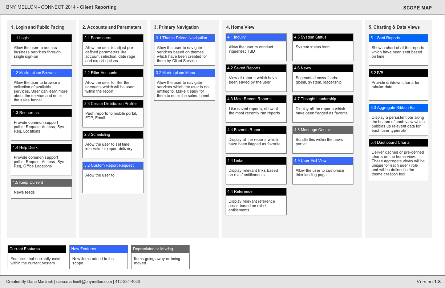Select 'News feeds' text under Keep Current
The height and width of the screenshot is (288, 445).
coord(24,192)
